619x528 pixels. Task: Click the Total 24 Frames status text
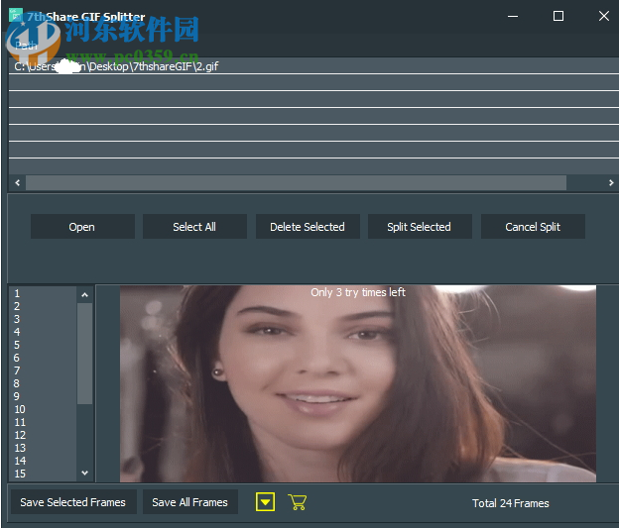click(x=511, y=503)
